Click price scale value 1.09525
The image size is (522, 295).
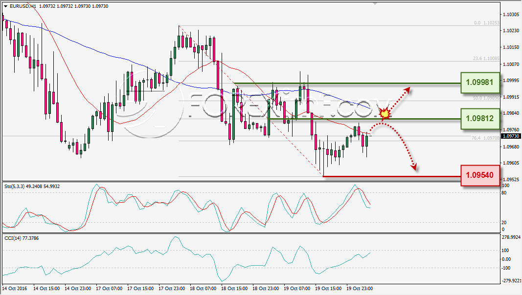point(511,179)
